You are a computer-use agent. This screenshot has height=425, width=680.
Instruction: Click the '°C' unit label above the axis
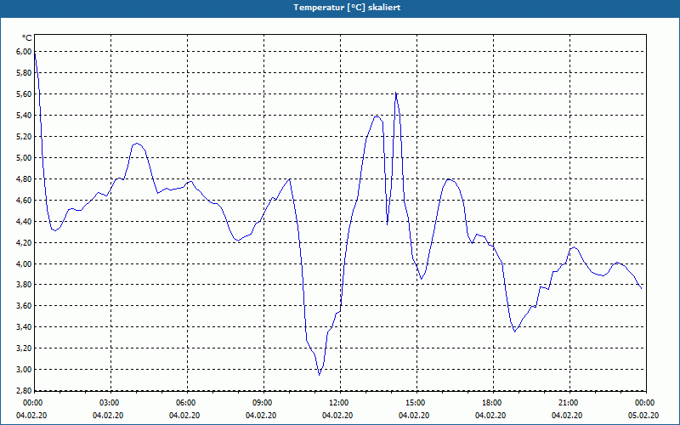click(27, 38)
